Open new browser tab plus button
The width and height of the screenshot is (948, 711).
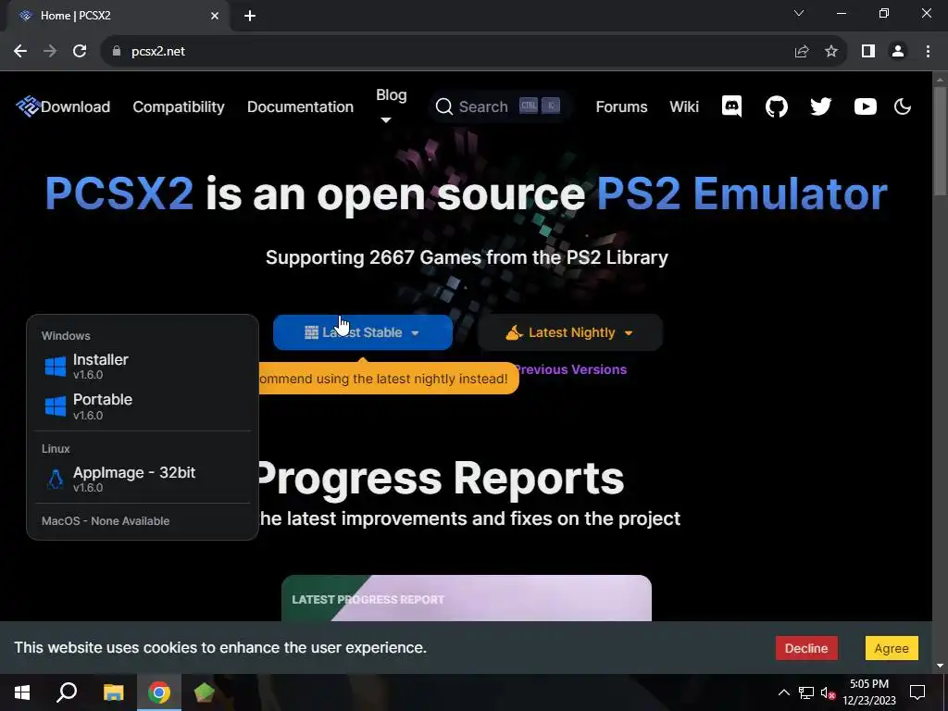250,16
